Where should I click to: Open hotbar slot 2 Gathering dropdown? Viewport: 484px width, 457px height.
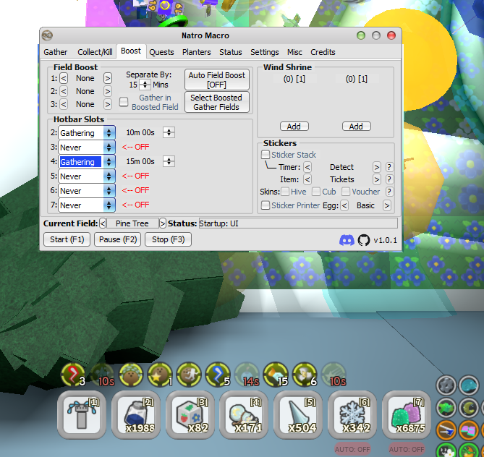(x=87, y=132)
